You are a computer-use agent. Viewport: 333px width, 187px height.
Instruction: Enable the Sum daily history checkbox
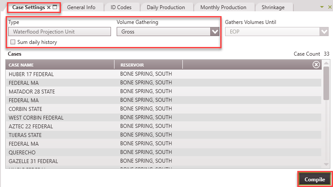pyautogui.click(x=13, y=42)
